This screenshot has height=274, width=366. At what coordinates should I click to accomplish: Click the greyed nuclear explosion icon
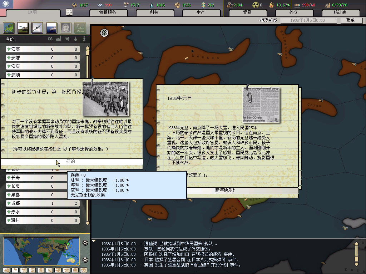[66, 28]
